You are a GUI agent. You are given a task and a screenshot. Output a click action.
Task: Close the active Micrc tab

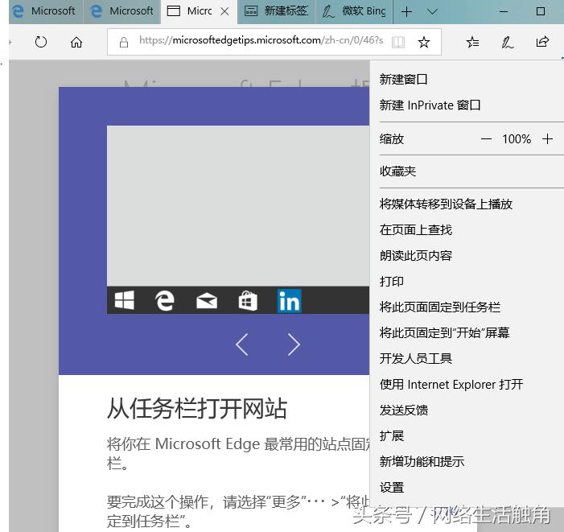[x=224, y=11]
